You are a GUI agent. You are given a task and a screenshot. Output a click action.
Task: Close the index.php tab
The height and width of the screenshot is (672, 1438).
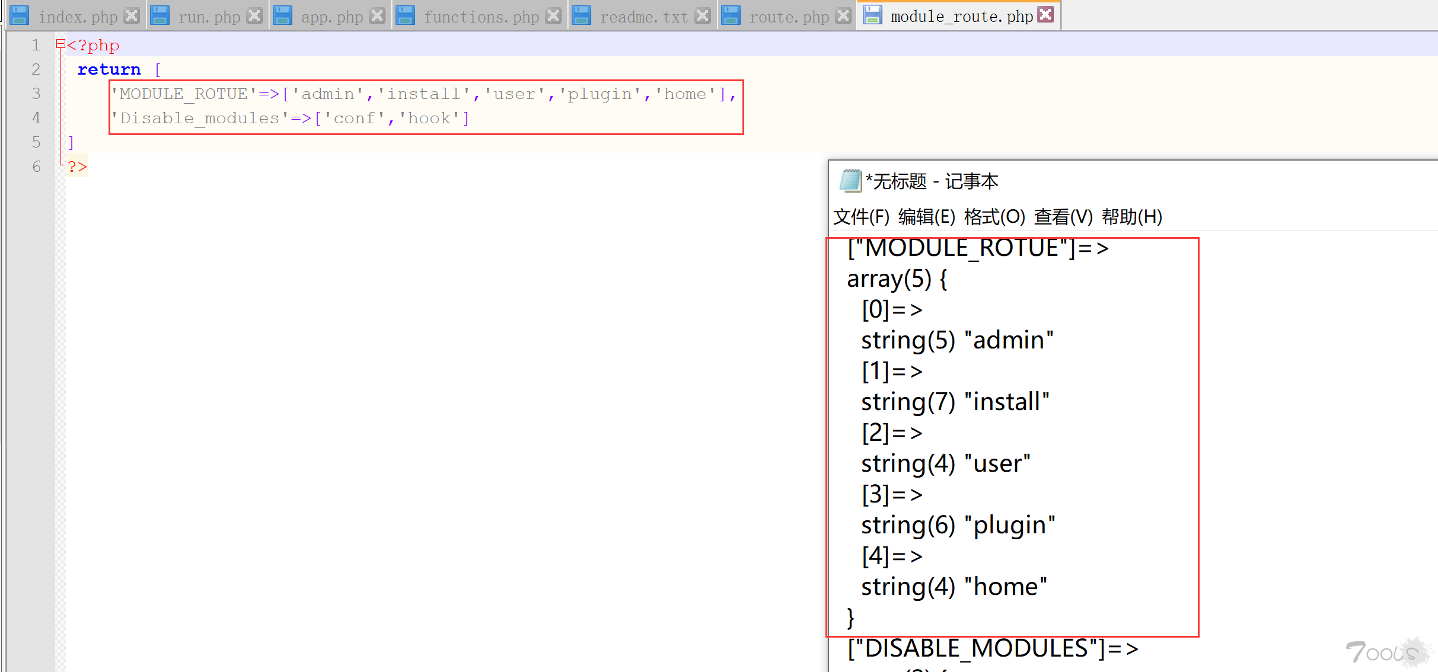pyautogui.click(x=132, y=15)
